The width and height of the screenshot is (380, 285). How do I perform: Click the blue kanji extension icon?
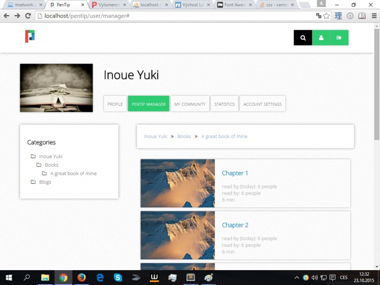pyautogui.click(x=338, y=16)
